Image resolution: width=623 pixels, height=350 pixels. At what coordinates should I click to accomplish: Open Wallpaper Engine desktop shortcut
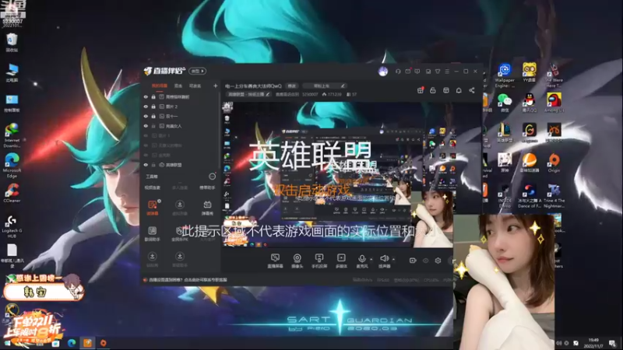pos(505,75)
